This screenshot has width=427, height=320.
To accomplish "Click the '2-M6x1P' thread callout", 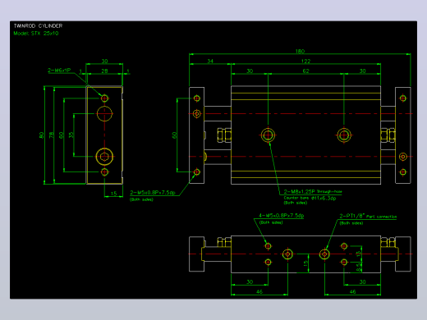I will (x=59, y=71).
